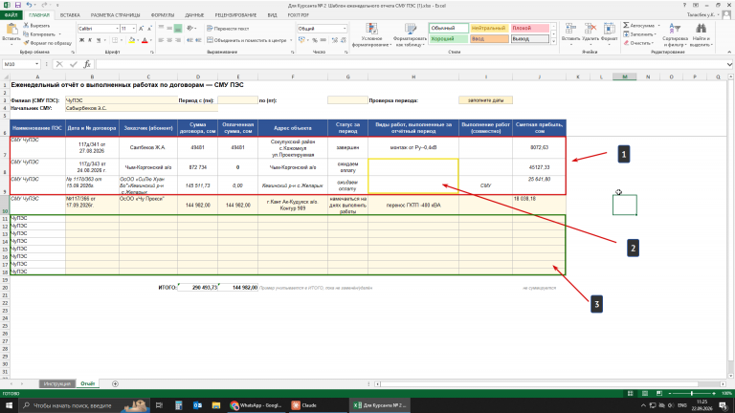Image resolution: width=735 pixels, height=413 pixels.
Task: Switch to the РЕЦЕНЗИРОВАНИЕ tab
Action: pyautogui.click(x=235, y=15)
